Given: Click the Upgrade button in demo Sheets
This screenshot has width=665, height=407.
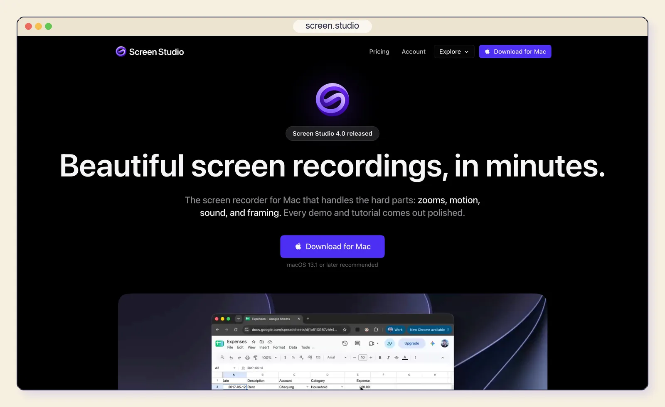Looking at the screenshot, I should coord(412,343).
